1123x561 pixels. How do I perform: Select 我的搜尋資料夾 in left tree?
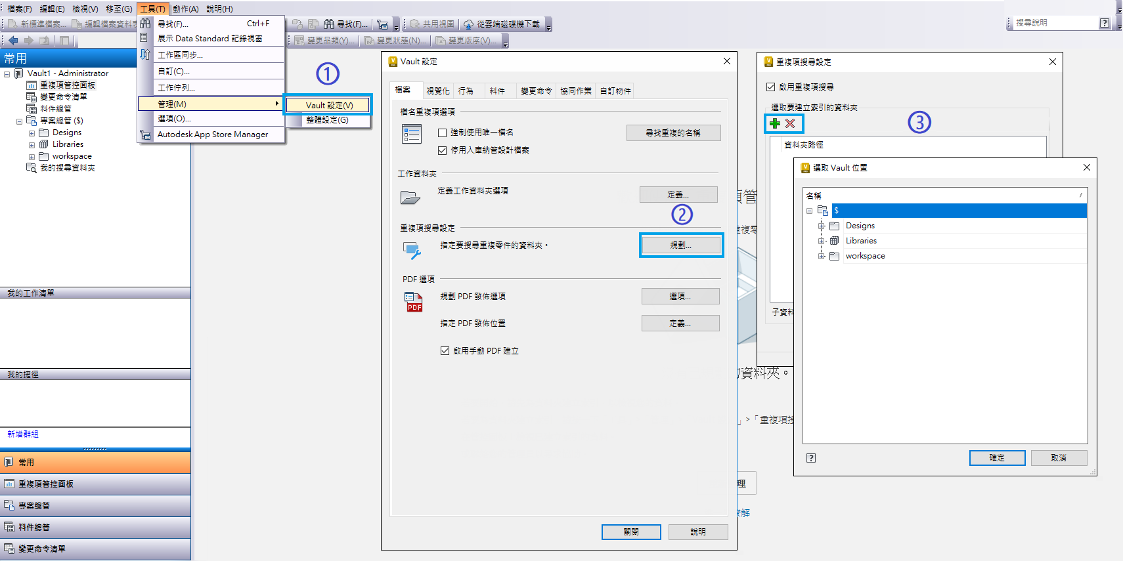point(67,168)
